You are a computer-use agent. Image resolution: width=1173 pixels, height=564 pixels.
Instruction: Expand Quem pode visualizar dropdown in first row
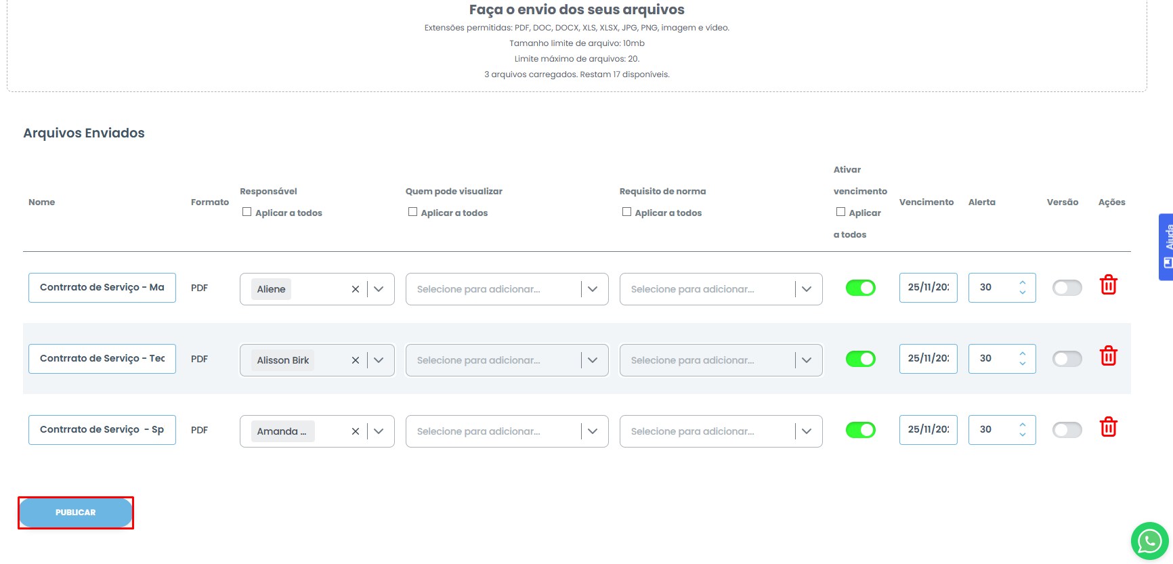coord(593,289)
